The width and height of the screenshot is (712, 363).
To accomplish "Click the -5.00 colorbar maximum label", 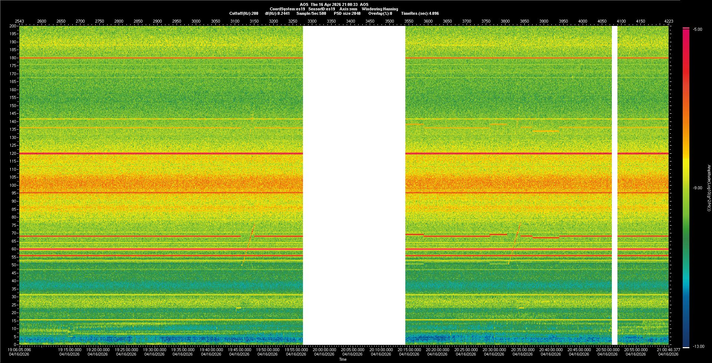I will tap(698, 30).
